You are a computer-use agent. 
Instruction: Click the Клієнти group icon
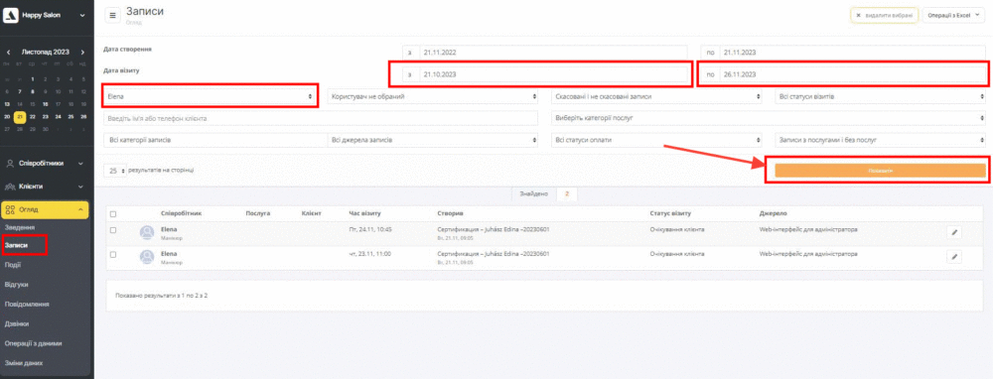click(11, 187)
